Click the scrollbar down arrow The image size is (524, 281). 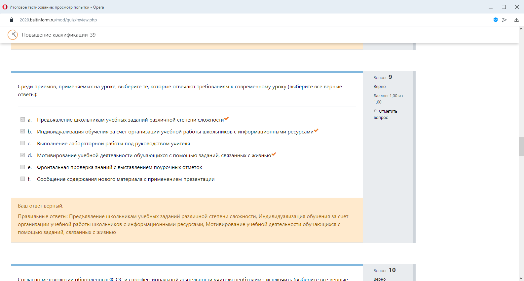pyautogui.click(x=521, y=278)
